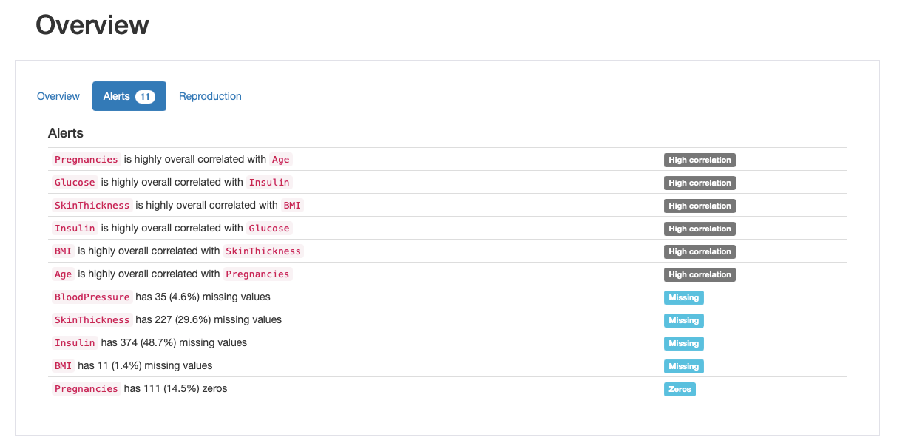The image size is (897, 443).
Task: Click BMI at start of SkinThickness correlation alert
Action: pyautogui.click(x=64, y=251)
